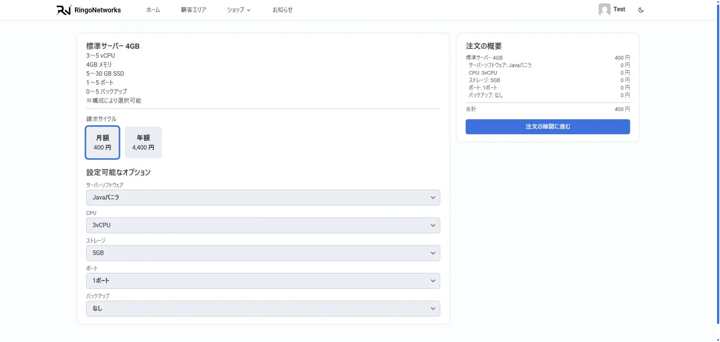Select the 月額 400円 billing cycle

[x=102, y=143]
